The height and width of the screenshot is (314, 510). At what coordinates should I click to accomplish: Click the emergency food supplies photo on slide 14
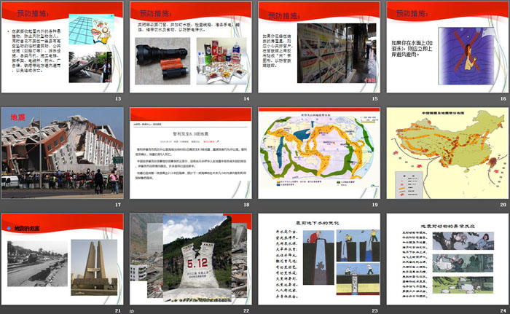pyautogui.click(x=221, y=61)
